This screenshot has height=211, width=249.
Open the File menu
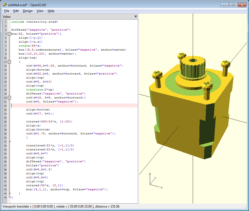(6, 11)
